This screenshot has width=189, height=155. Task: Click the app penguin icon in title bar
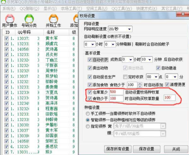(x=3, y=2)
